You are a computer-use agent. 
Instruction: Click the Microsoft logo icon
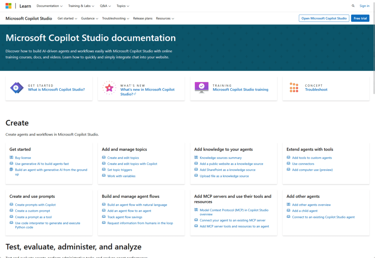coord(8,6)
